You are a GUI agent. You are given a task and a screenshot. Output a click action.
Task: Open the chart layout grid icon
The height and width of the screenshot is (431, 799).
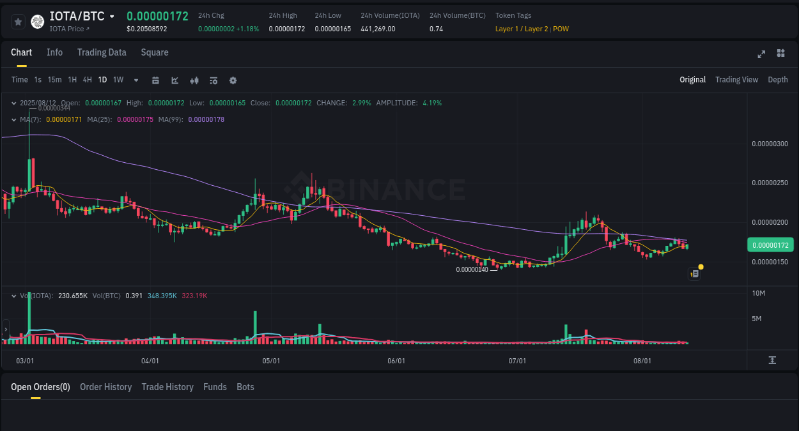click(x=780, y=54)
